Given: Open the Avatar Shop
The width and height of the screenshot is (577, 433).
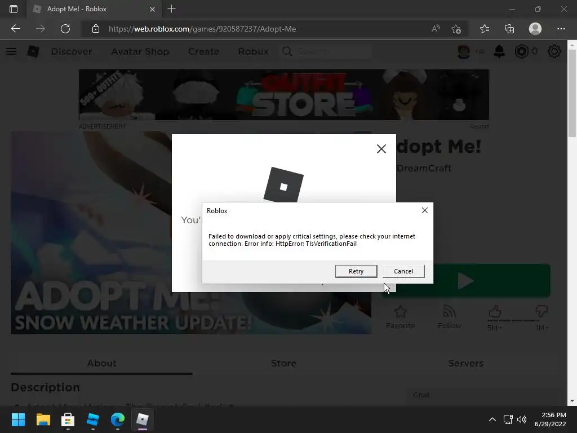Looking at the screenshot, I should pyautogui.click(x=140, y=51).
